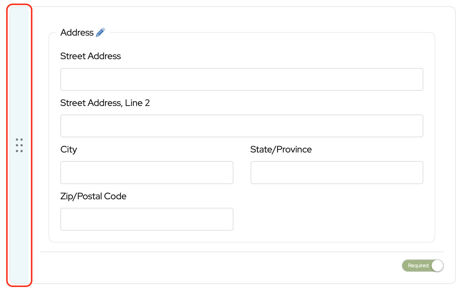Click the white knob on the Required switch
The height and width of the screenshot is (290, 465).
pyautogui.click(x=437, y=266)
